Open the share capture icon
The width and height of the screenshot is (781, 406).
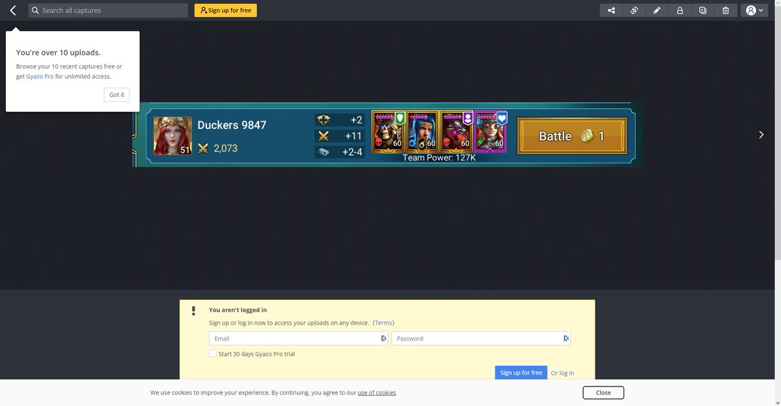(x=611, y=10)
